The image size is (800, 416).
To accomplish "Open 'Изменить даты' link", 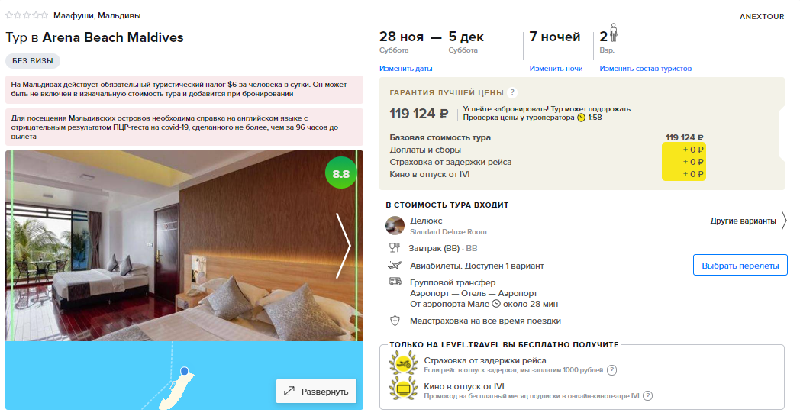I will pyautogui.click(x=405, y=69).
